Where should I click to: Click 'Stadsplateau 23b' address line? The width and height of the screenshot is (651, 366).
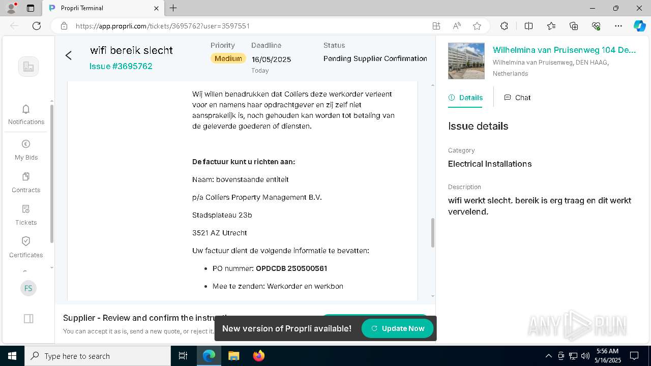click(222, 215)
